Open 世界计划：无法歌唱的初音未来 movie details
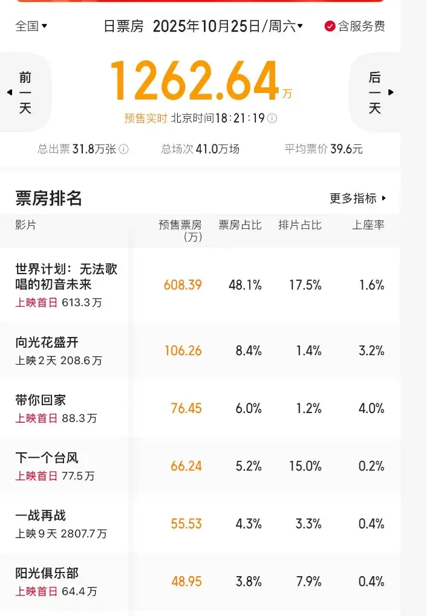This screenshot has height=616, width=427. coord(67,277)
